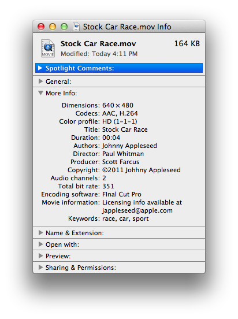Expand the Name & Extension section
Viewport: 238px width, 319px height.
coord(40,233)
